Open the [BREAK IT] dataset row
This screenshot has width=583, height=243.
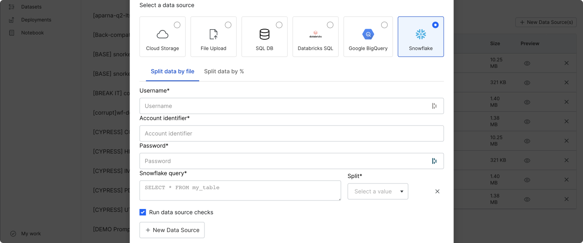pyautogui.click(x=111, y=93)
